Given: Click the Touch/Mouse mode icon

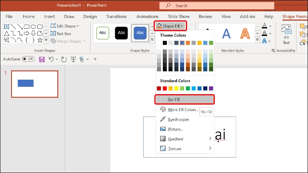Looking at the screenshot, I should [82, 59].
